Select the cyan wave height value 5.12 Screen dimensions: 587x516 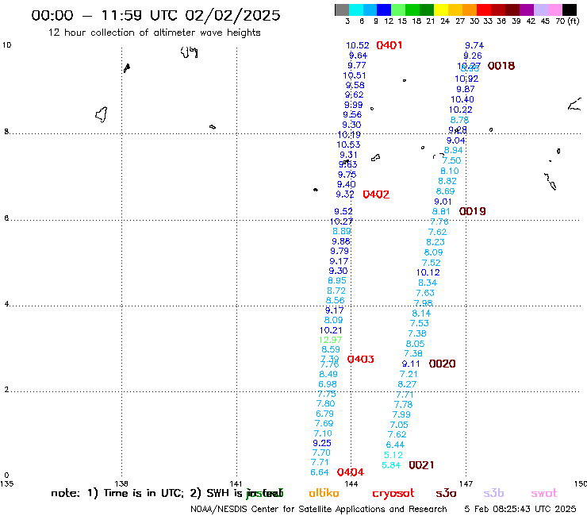coord(393,455)
